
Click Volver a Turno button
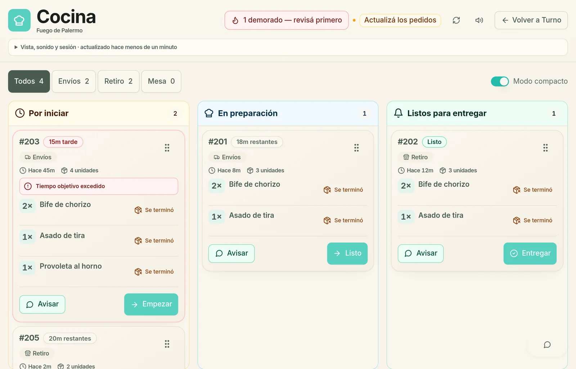(531, 20)
